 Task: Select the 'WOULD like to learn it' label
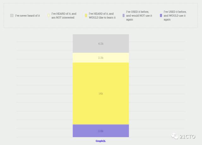tap(102, 15)
